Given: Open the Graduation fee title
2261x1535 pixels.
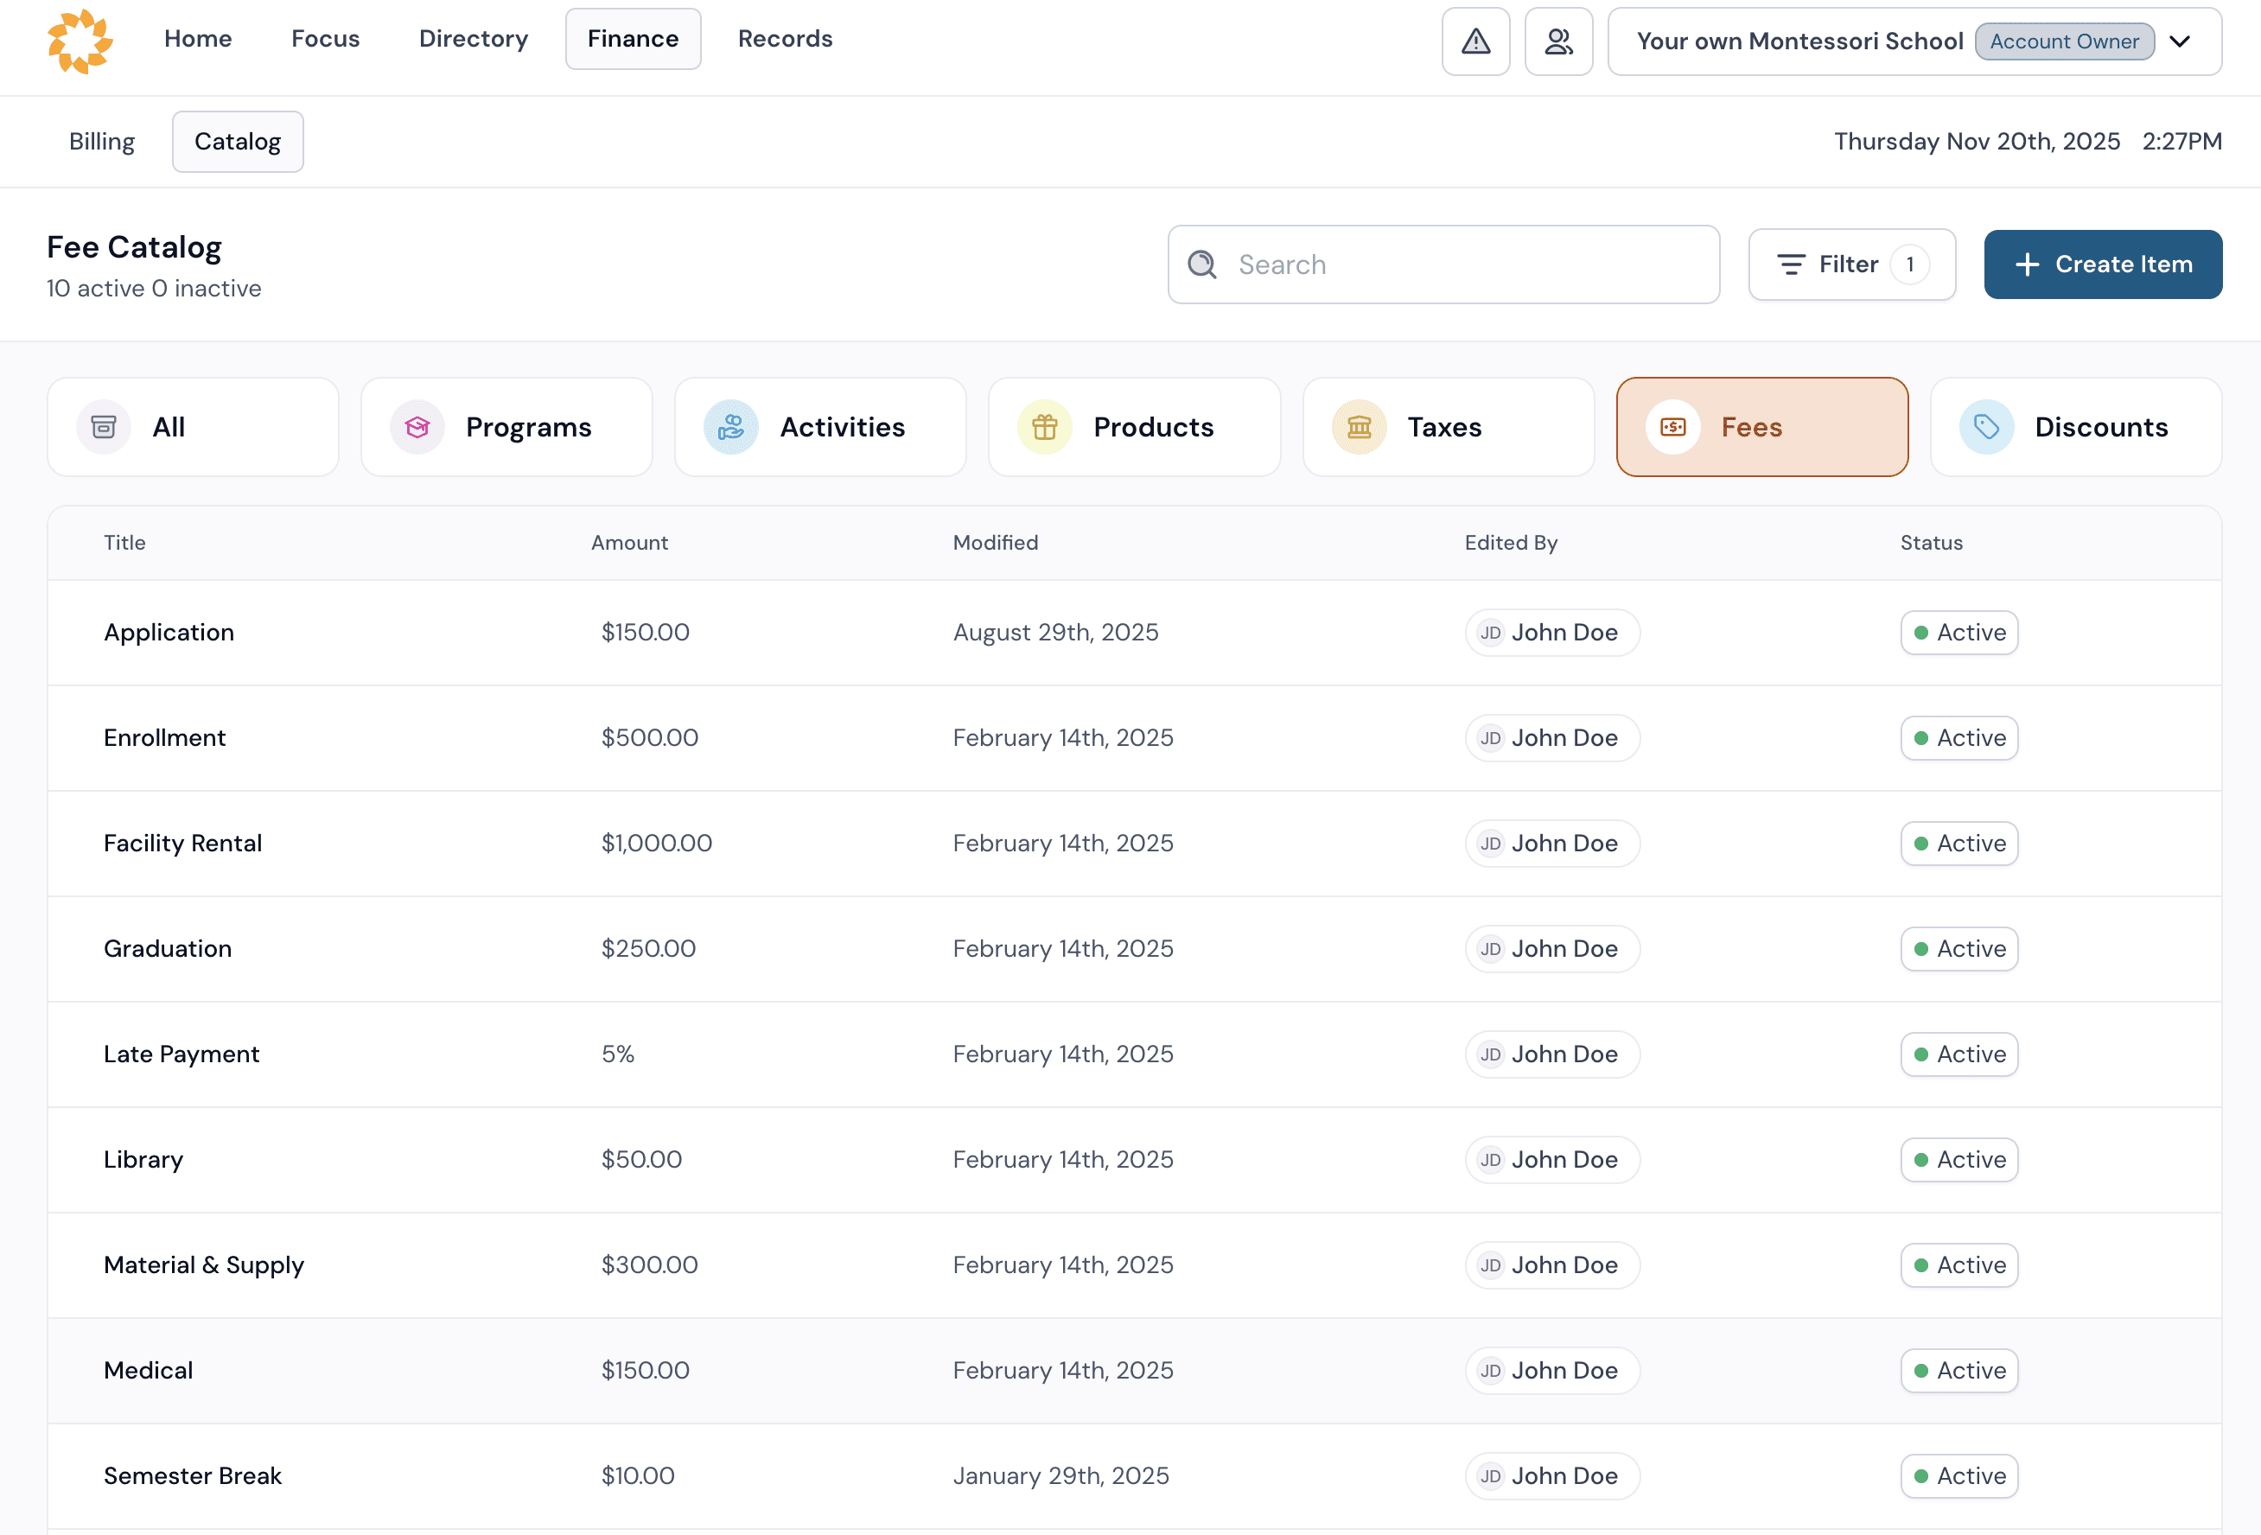Looking at the screenshot, I should [x=168, y=948].
